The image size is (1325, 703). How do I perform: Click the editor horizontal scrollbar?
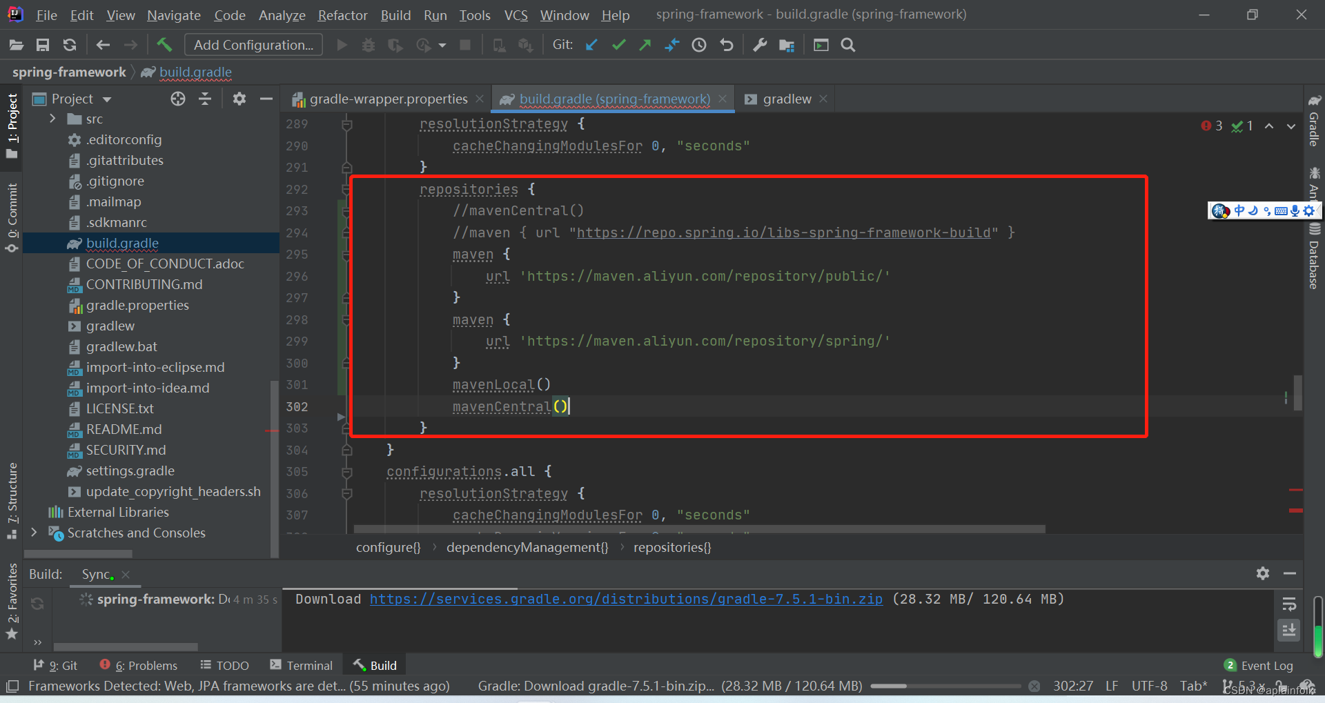pos(700,529)
